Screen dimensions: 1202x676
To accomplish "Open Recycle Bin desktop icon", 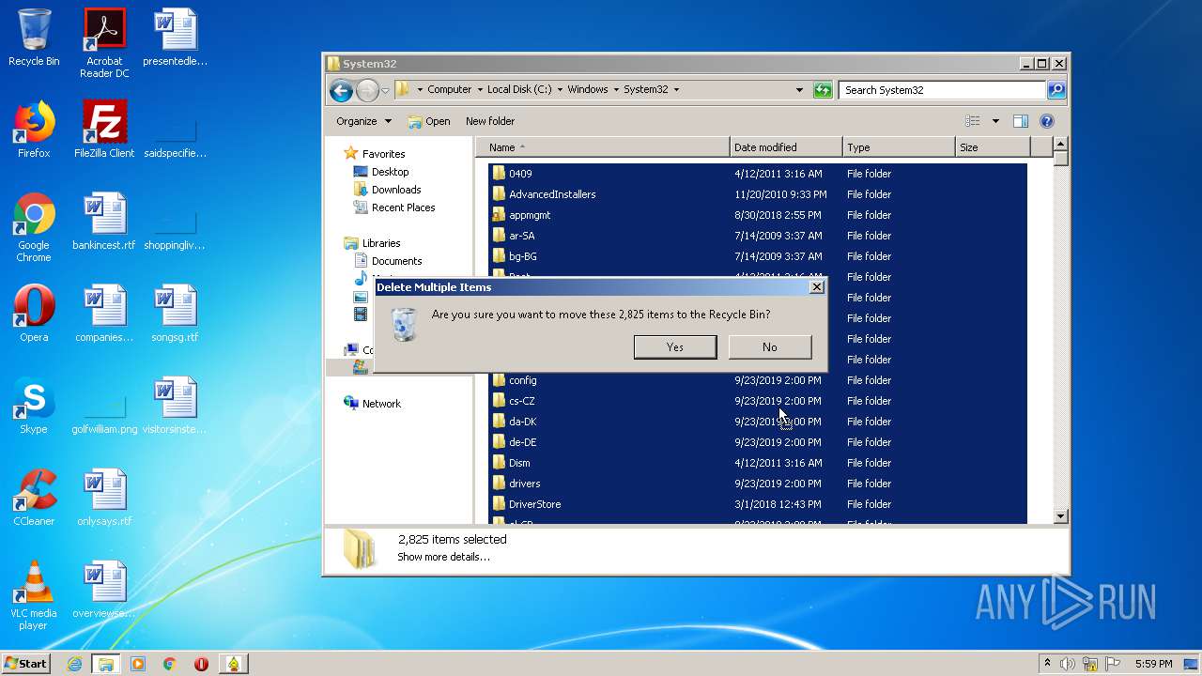I will click(34, 38).
